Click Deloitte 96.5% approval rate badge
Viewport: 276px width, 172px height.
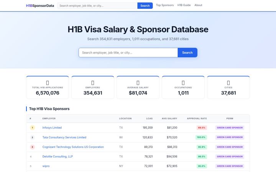tap(202, 156)
